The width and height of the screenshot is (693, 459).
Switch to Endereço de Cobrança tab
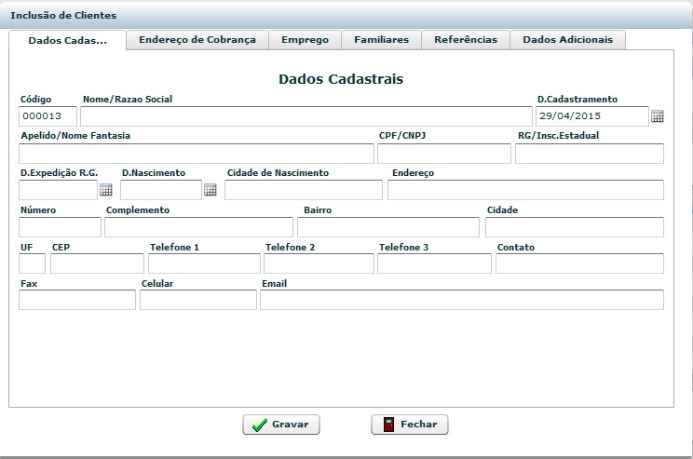197,40
